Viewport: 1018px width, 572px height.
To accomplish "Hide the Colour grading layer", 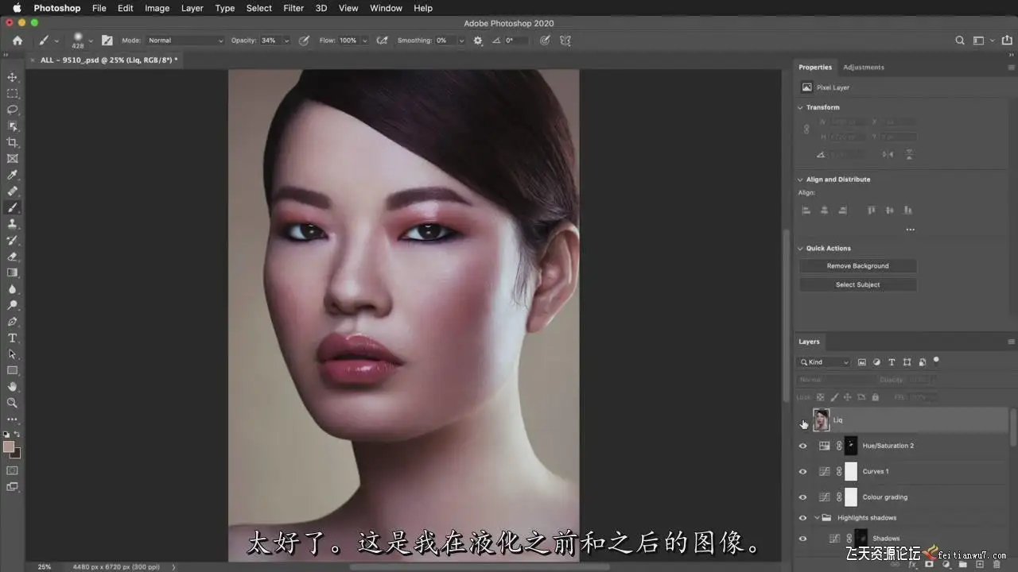I will (x=802, y=497).
